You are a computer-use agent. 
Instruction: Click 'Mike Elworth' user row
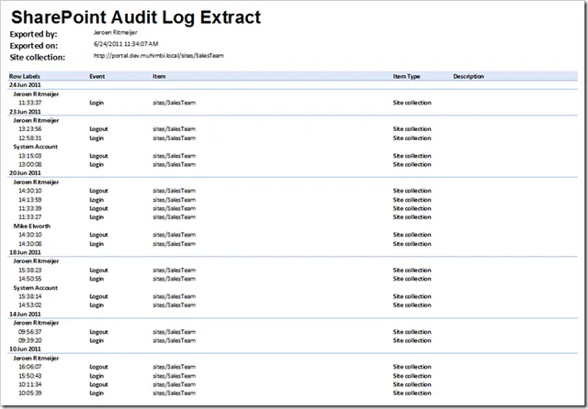point(32,226)
